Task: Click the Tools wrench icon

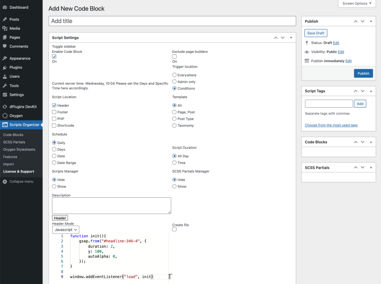Action: (x=5, y=86)
